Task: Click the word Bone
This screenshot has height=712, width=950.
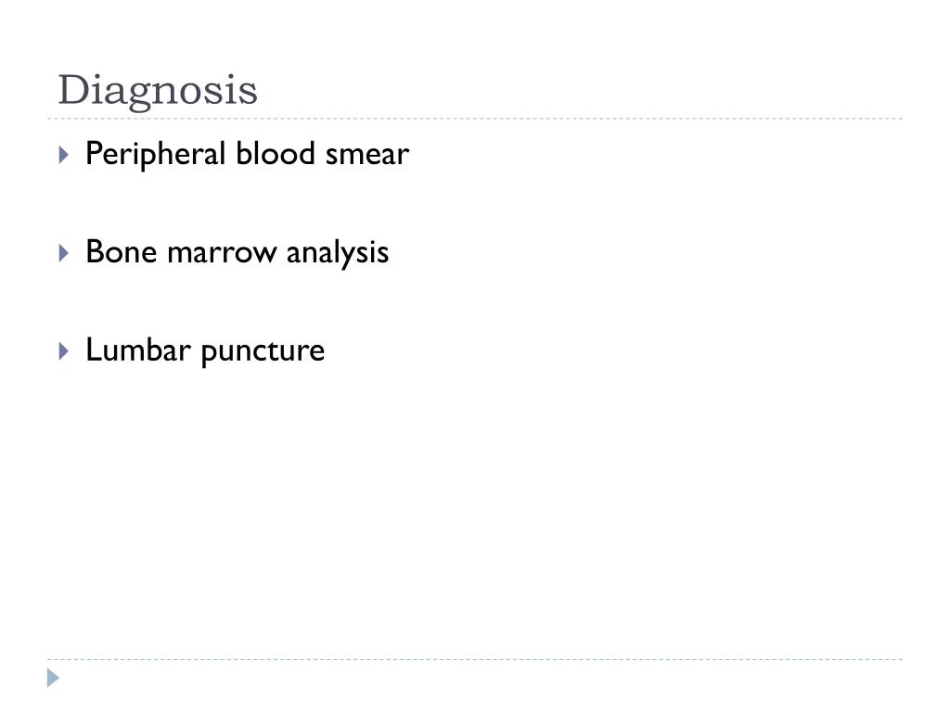Action: (122, 252)
